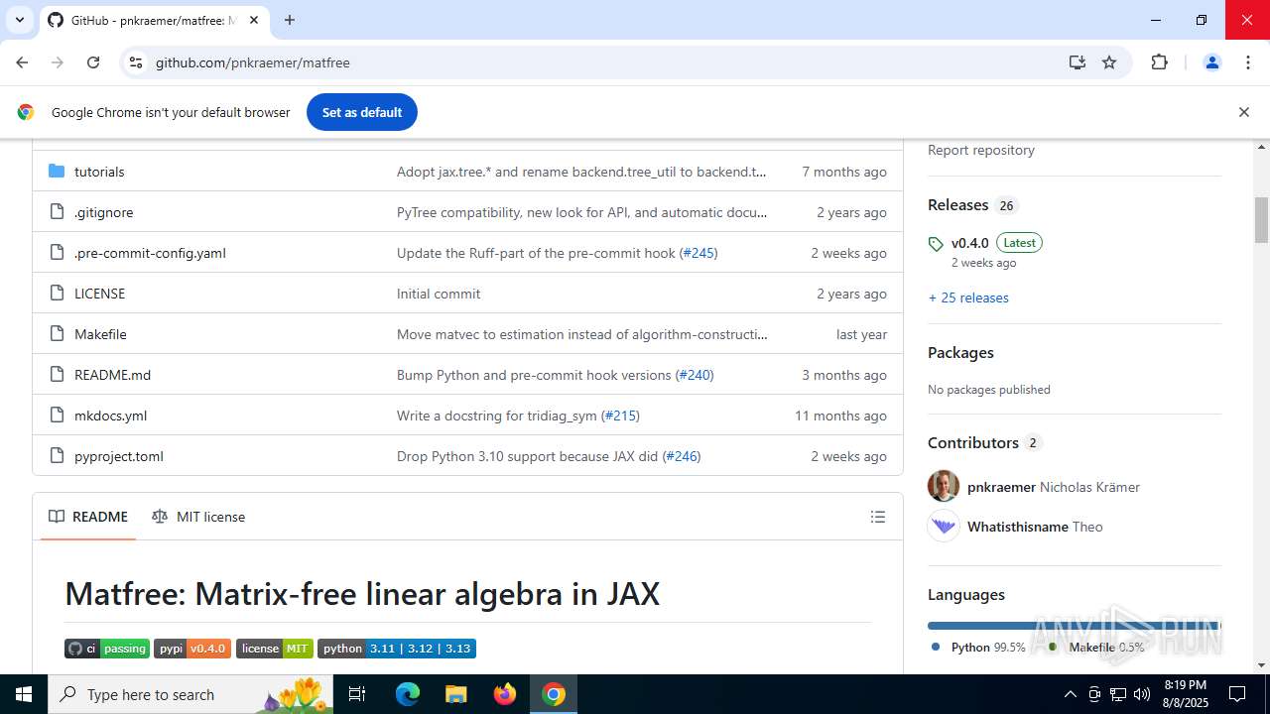Open Whatisthisname contributor avatar
Viewport: 1270px width, 714px height.
click(944, 526)
